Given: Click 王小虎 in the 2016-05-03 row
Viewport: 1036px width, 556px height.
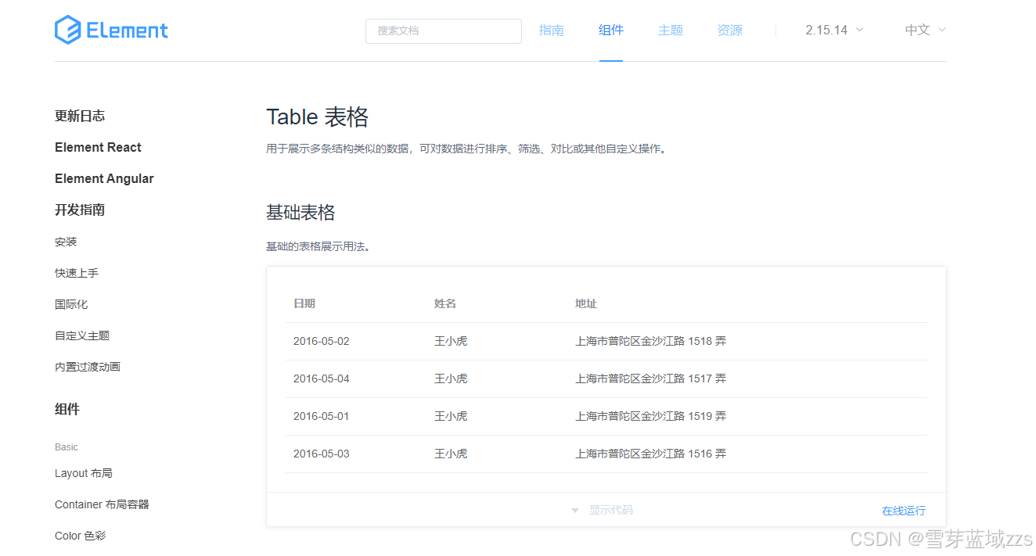Looking at the screenshot, I should tap(451, 454).
